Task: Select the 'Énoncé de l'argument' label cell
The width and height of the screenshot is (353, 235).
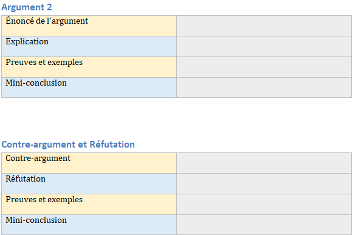Action: click(89, 26)
